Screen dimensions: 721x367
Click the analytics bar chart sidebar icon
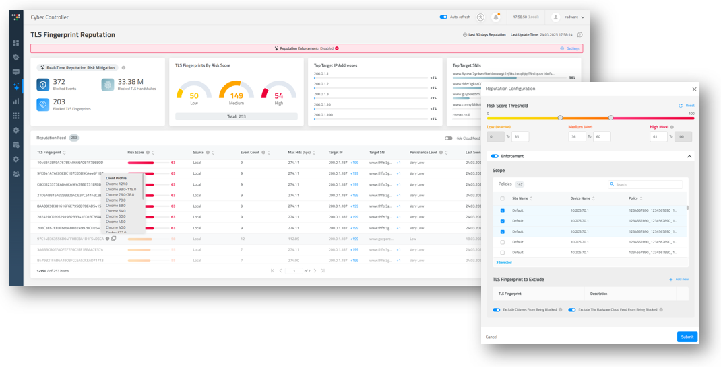click(16, 101)
